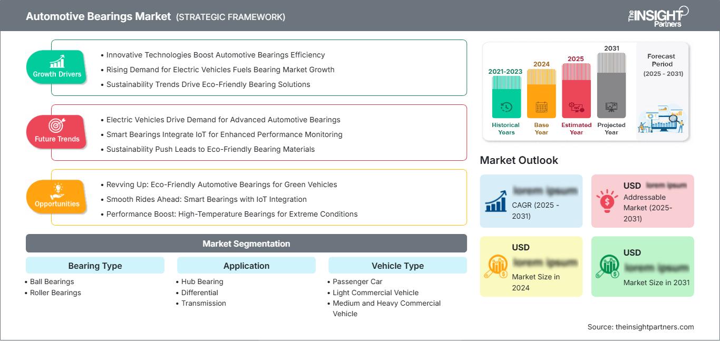Click 'Electric Vehicles Drive Demand' bullet
This screenshot has width=720, height=341.
pyautogui.click(x=223, y=120)
